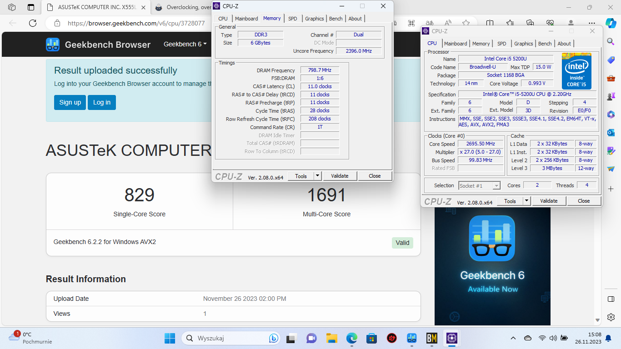Refresh the Geekbench page
This screenshot has width=621, height=349.
click(33, 23)
